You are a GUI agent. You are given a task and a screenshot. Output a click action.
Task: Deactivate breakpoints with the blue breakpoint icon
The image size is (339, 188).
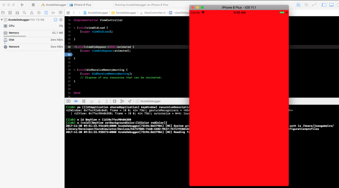click(76, 101)
